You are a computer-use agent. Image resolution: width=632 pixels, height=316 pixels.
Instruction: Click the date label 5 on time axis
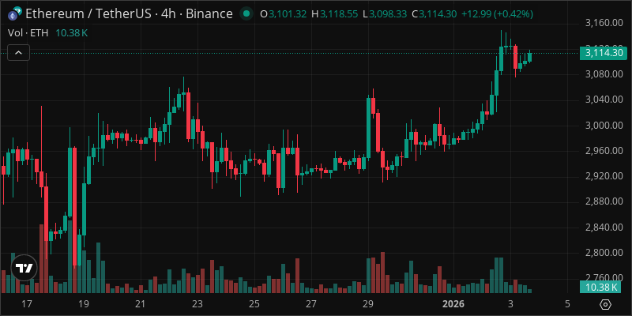coord(567,304)
